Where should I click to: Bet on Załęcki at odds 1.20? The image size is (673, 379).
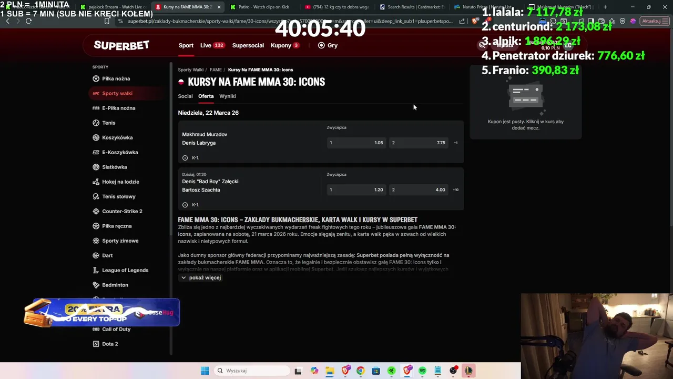pos(356,189)
